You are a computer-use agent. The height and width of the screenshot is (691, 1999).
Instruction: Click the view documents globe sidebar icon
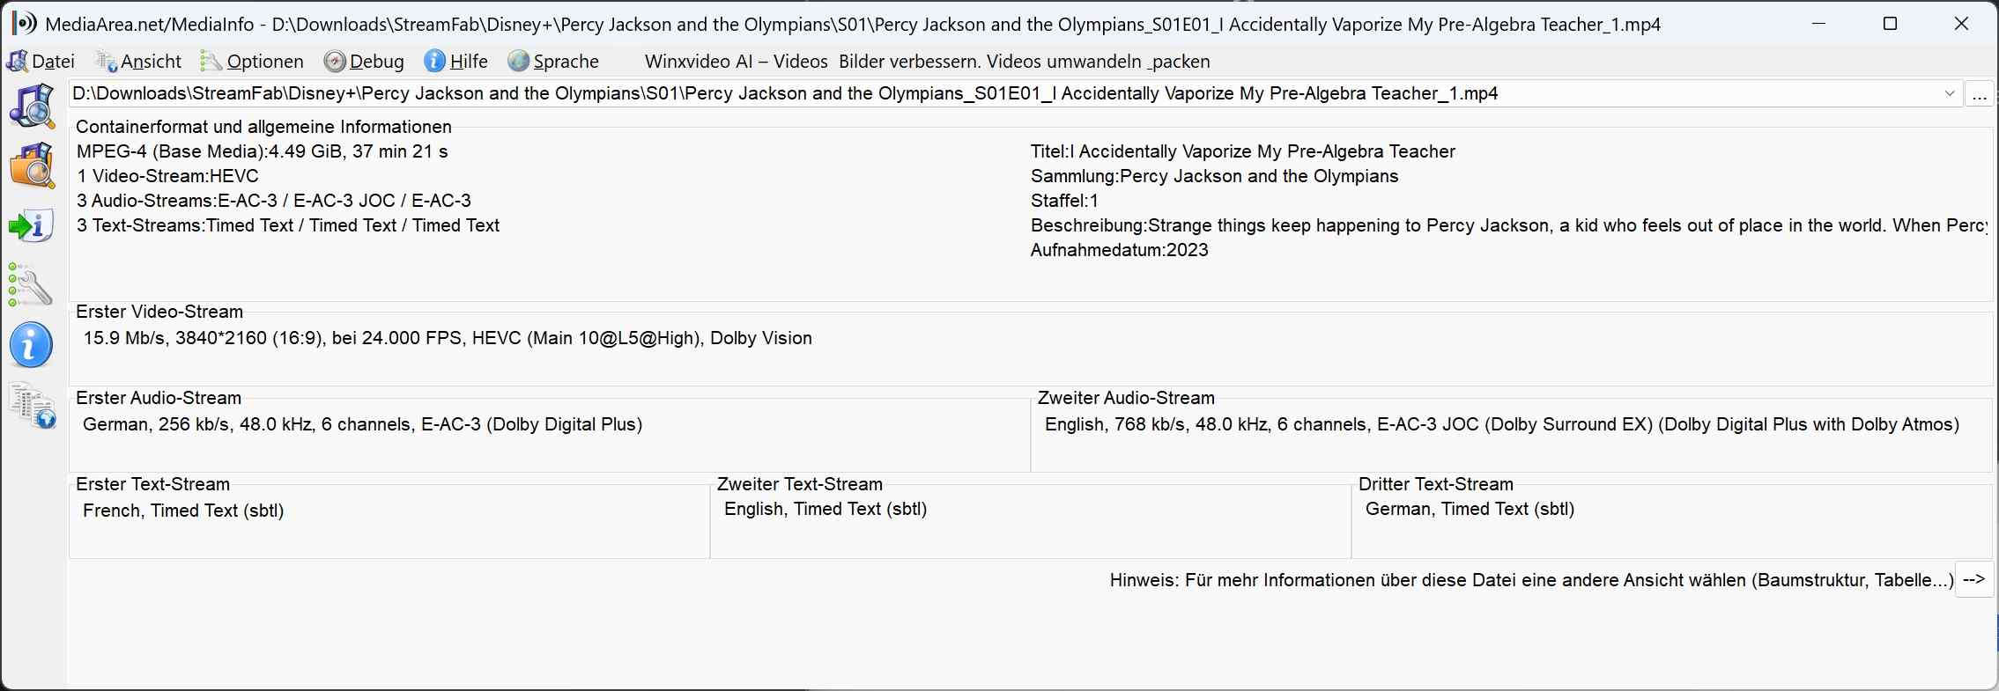point(33,406)
